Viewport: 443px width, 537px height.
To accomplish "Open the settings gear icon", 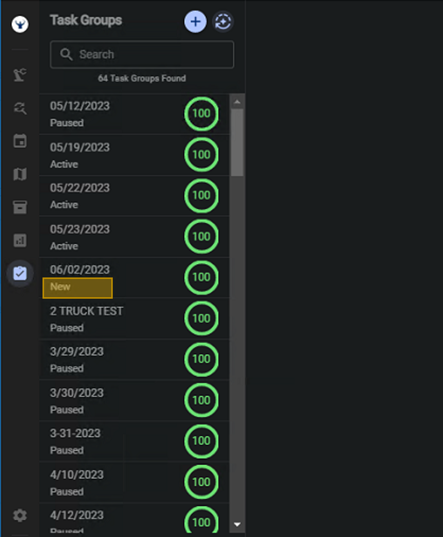I will point(20,515).
